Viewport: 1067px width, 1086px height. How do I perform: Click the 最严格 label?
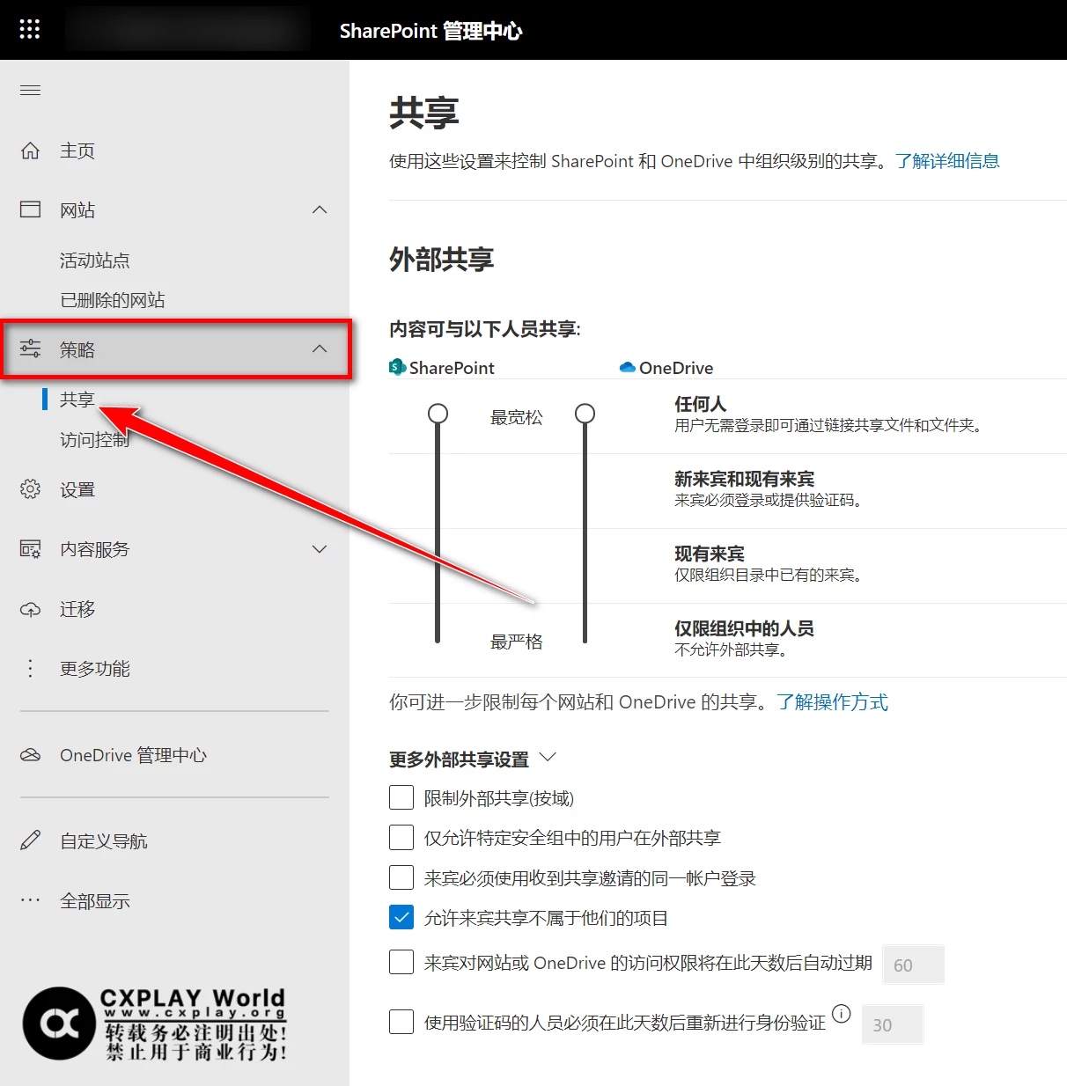click(516, 642)
